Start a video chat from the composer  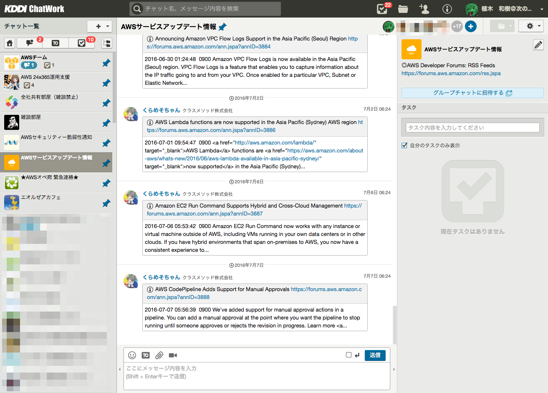coord(172,355)
